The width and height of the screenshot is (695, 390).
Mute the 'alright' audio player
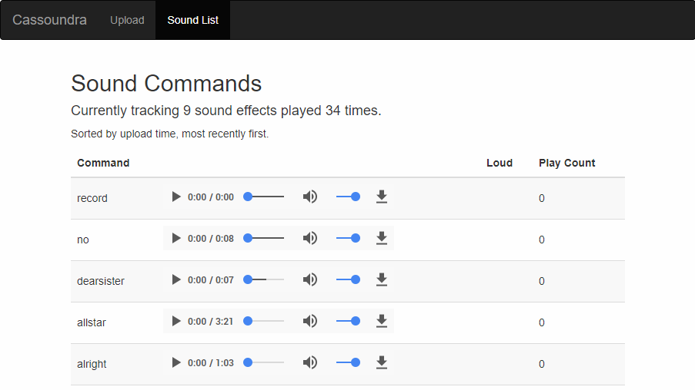coord(310,362)
